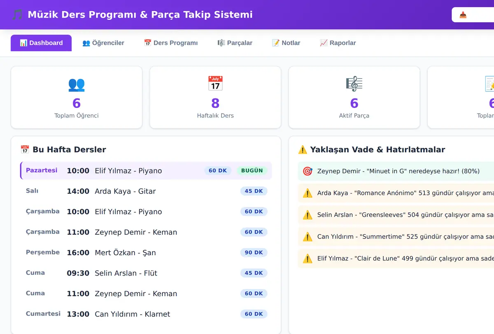Click the warning icon beside Yaklaşan Vade heading

click(303, 149)
